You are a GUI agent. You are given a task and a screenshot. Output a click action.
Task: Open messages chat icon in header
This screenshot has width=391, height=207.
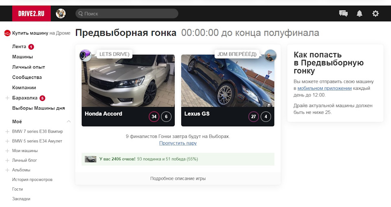343,13
